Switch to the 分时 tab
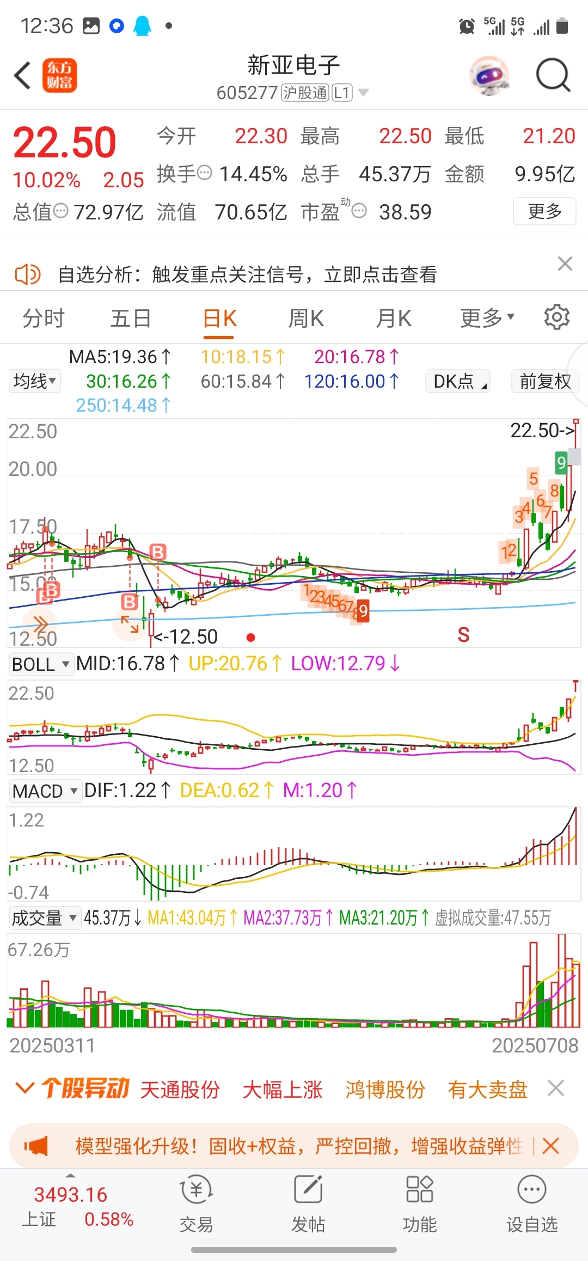 click(x=44, y=318)
